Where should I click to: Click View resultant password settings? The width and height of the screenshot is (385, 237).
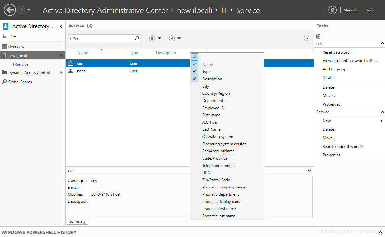click(x=350, y=61)
